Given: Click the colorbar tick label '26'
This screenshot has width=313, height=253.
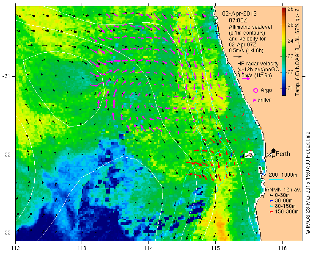Looking at the screenshot, I should click(290, 9).
